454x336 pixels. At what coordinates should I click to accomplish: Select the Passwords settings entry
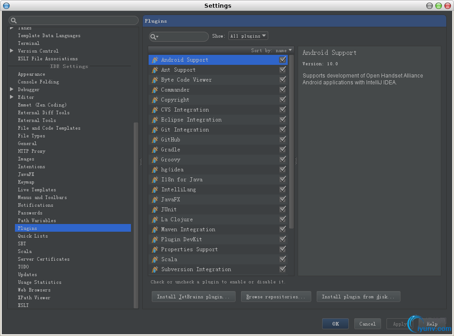point(30,213)
